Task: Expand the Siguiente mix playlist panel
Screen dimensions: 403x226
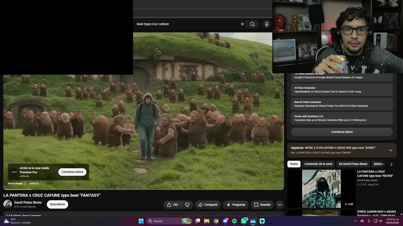Action: (x=391, y=150)
